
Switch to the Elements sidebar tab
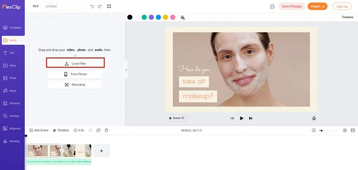click(12, 103)
